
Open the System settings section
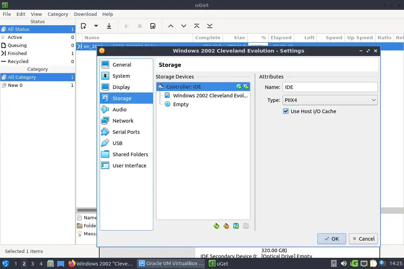coord(126,76)
